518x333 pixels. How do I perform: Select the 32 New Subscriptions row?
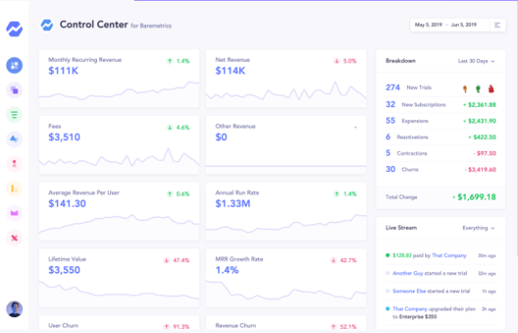(440, 104)
